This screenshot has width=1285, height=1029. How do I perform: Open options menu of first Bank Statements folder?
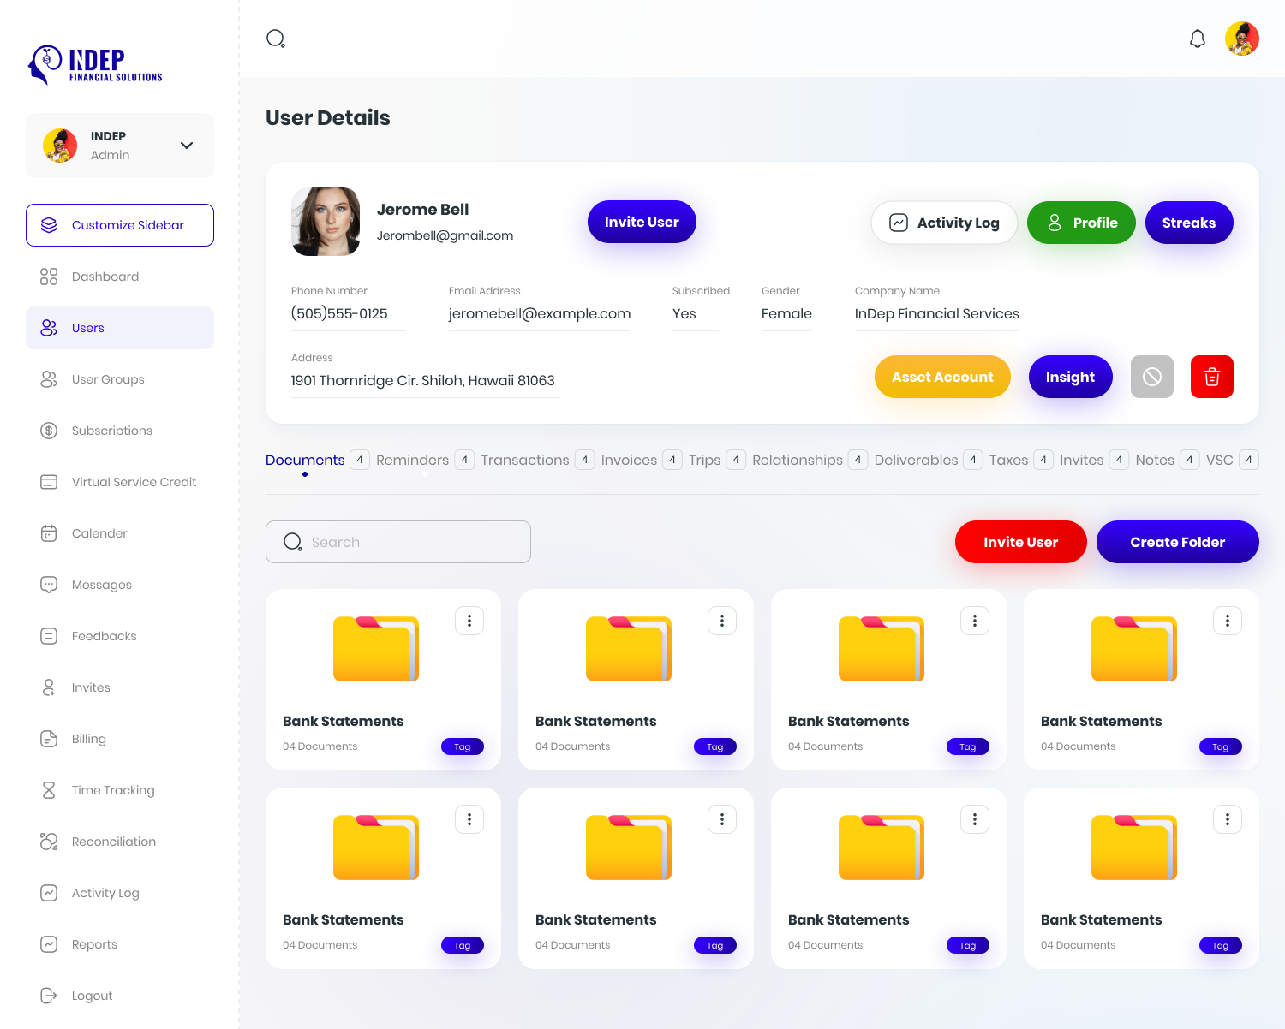[469, 621]
